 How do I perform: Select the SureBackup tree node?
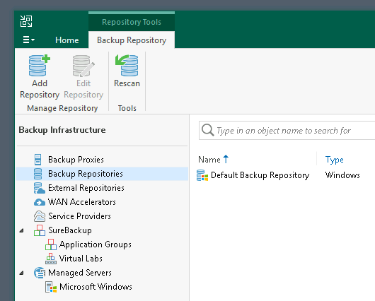point(70,230)
